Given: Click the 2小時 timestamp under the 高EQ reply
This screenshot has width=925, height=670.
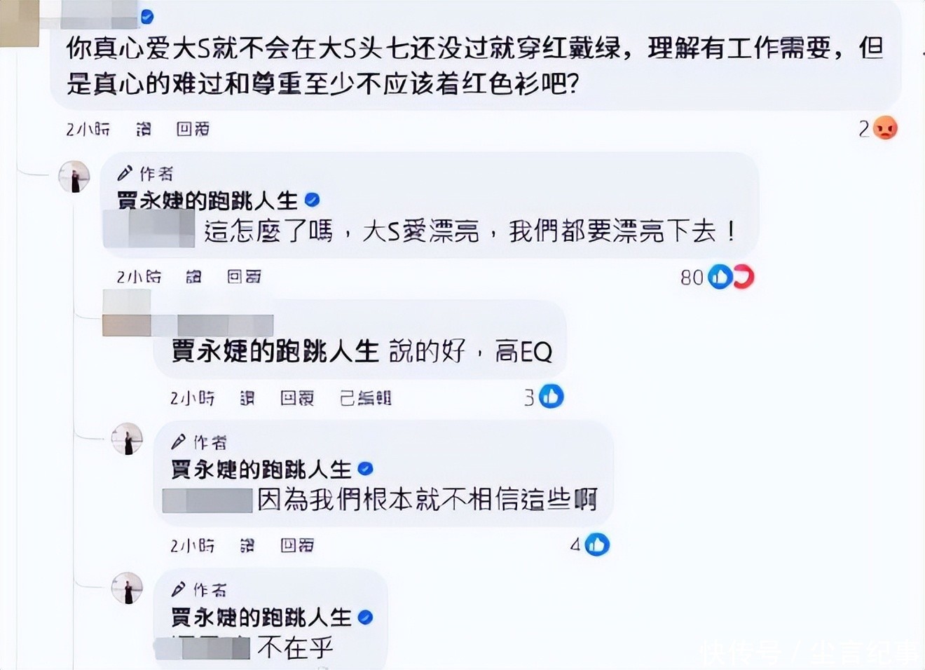Looking at the screenshot, I should point(192,398).
